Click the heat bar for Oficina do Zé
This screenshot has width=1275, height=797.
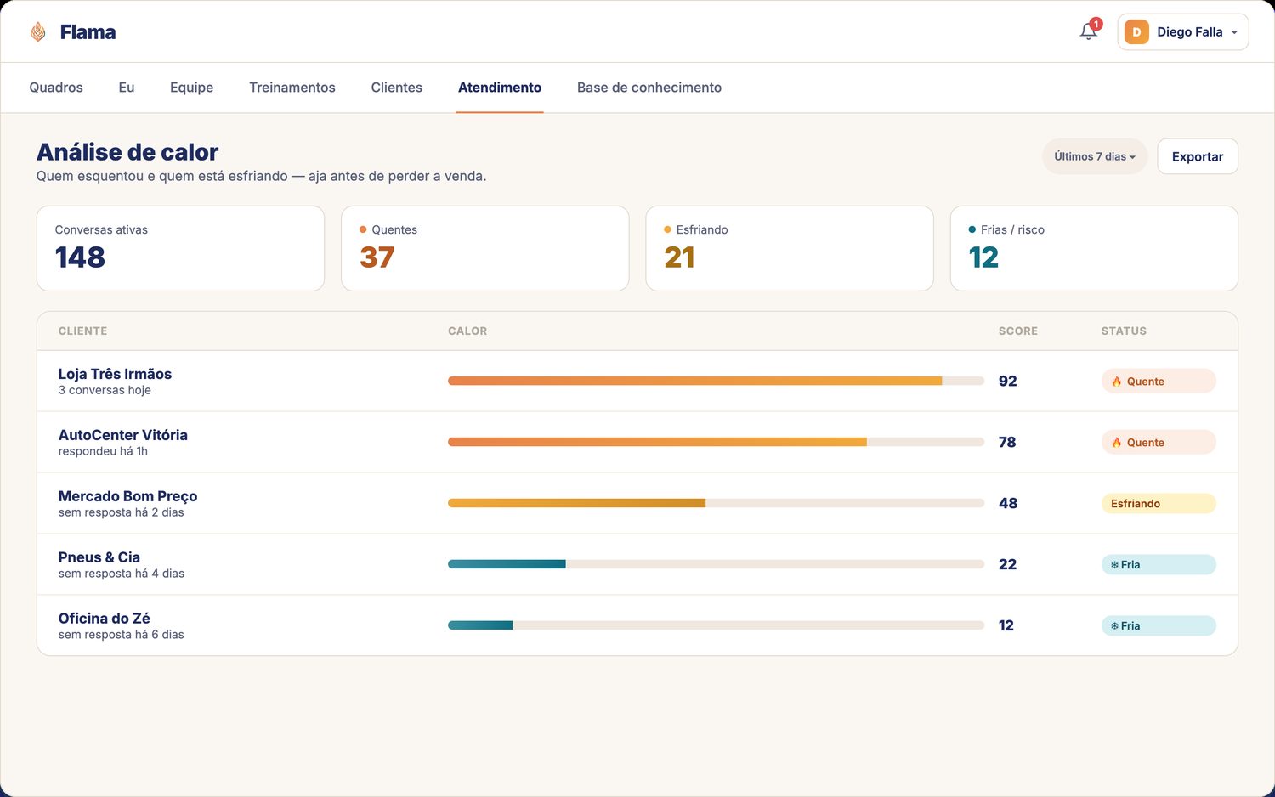[716, 625]
